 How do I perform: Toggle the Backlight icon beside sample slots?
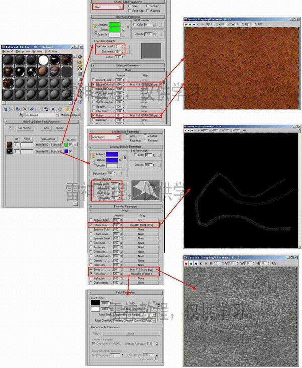point(80,62)
